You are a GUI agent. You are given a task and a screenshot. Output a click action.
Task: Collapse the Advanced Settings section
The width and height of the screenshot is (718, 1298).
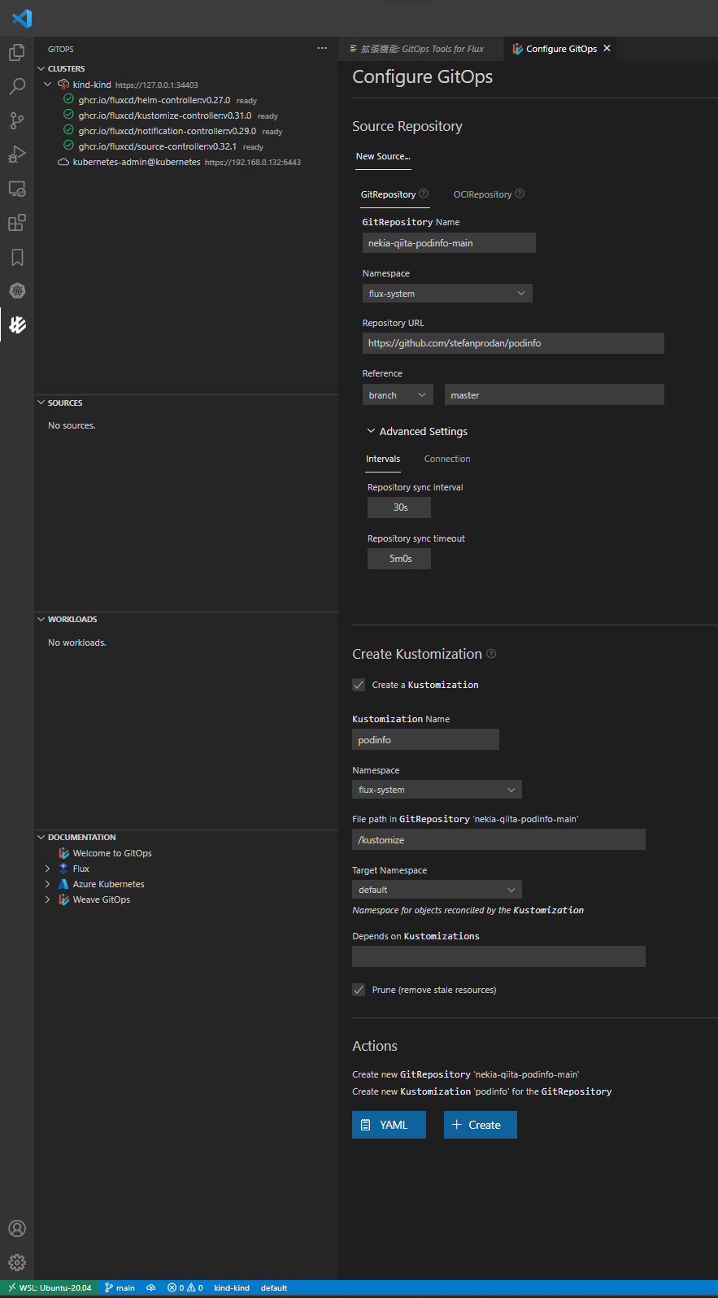click(x=371, y=431)
